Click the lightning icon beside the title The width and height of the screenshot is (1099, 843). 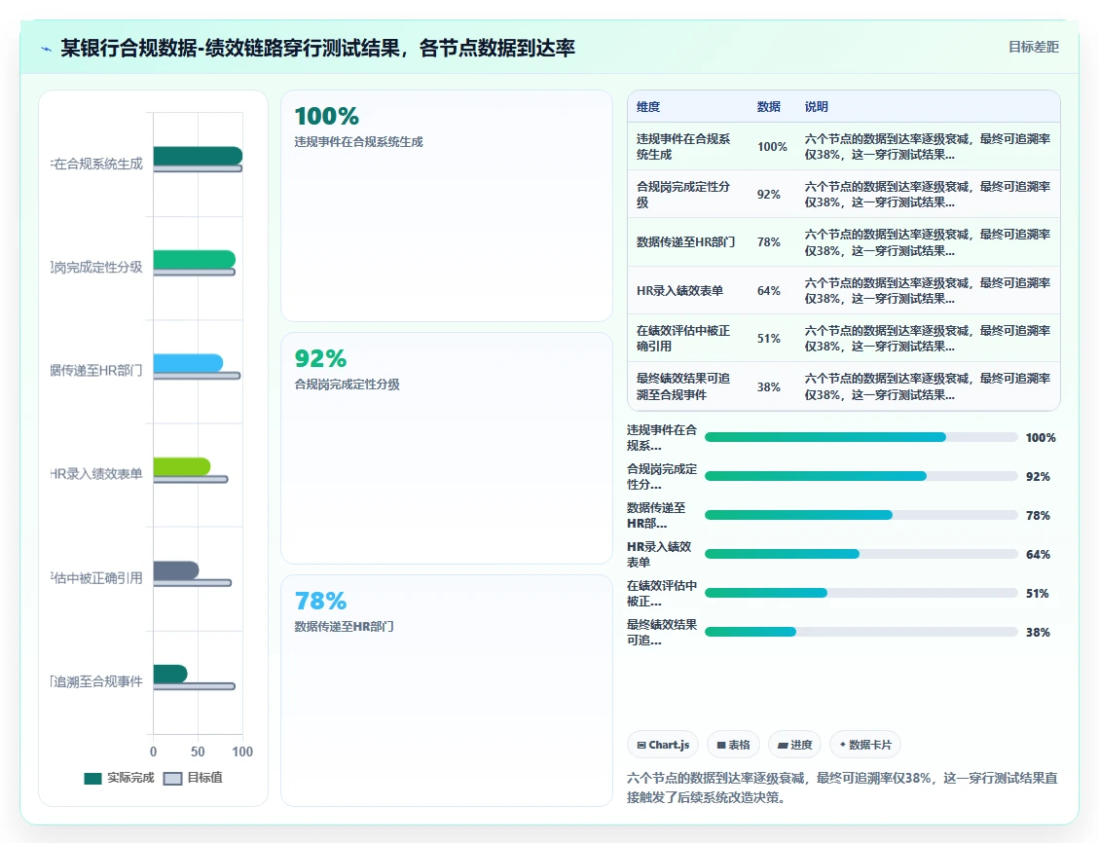click(47, 49)
